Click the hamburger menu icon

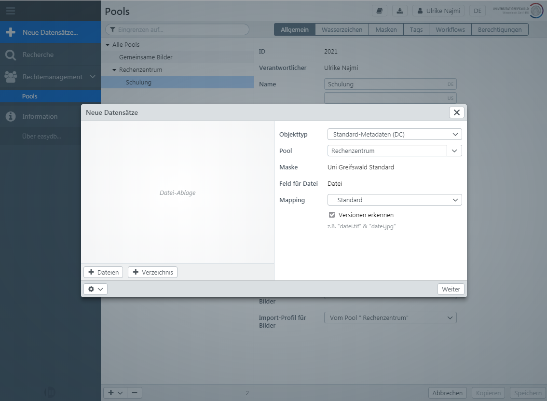pyautogui.click(x=10, y=11)
